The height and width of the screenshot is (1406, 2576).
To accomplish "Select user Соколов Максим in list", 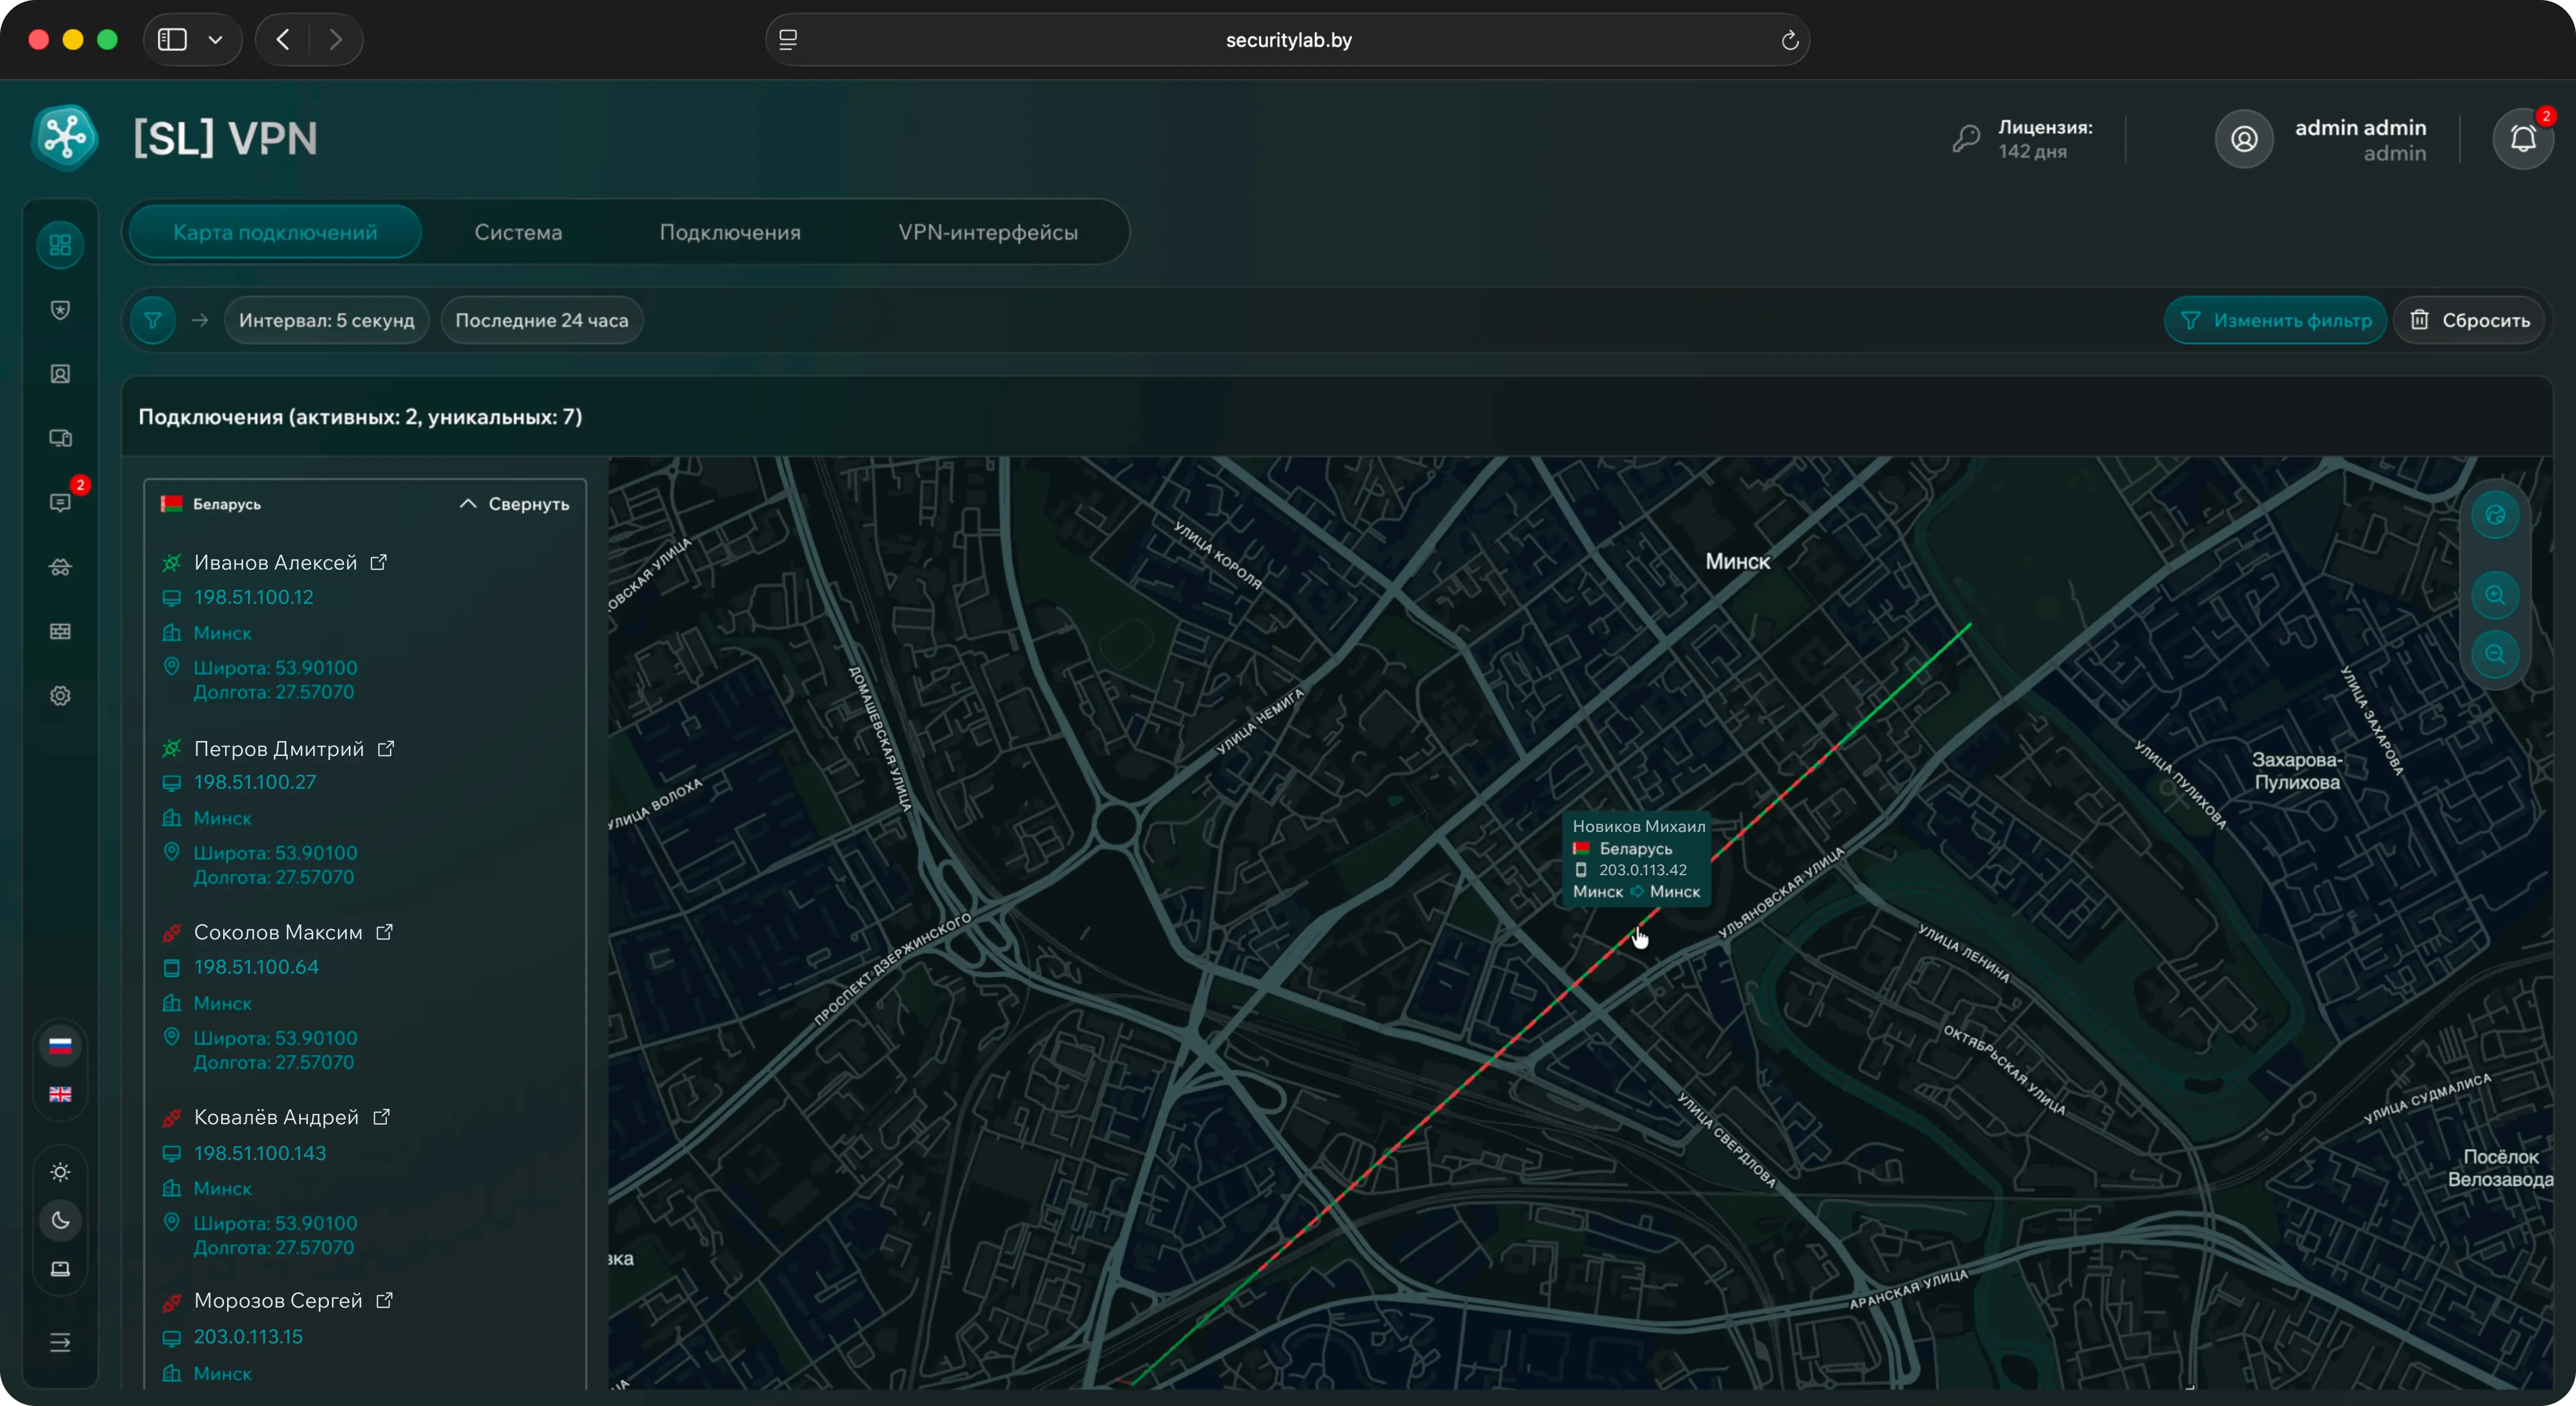I will click(278, 932).
